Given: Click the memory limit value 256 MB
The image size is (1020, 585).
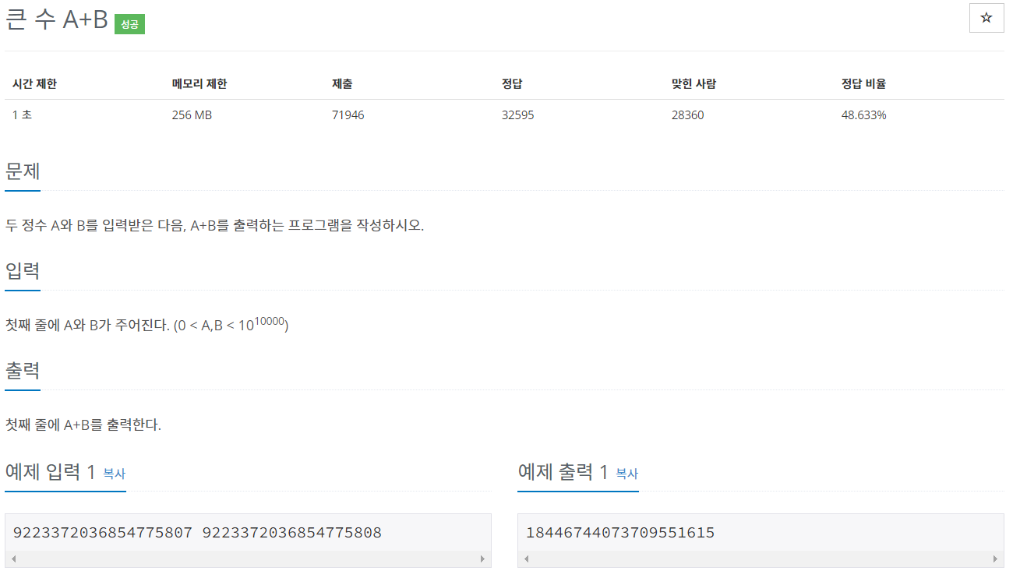Looking at the screenshot, I should point(192,115).
